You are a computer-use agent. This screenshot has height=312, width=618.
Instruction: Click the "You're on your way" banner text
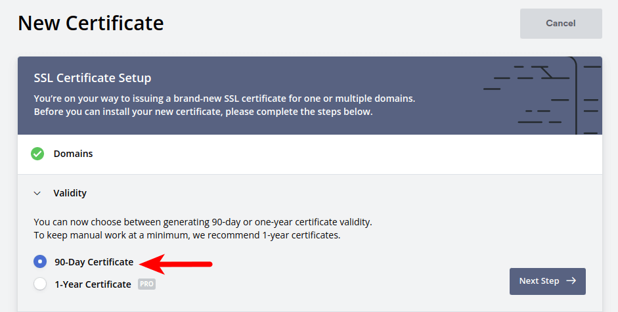(x=224, y=99)
